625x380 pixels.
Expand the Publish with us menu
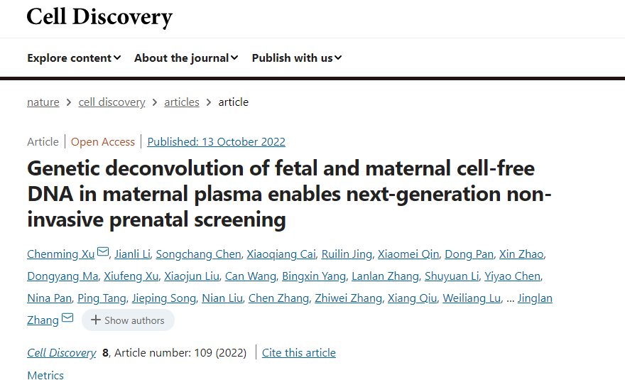pyautogui.click(x=297, y=58)
